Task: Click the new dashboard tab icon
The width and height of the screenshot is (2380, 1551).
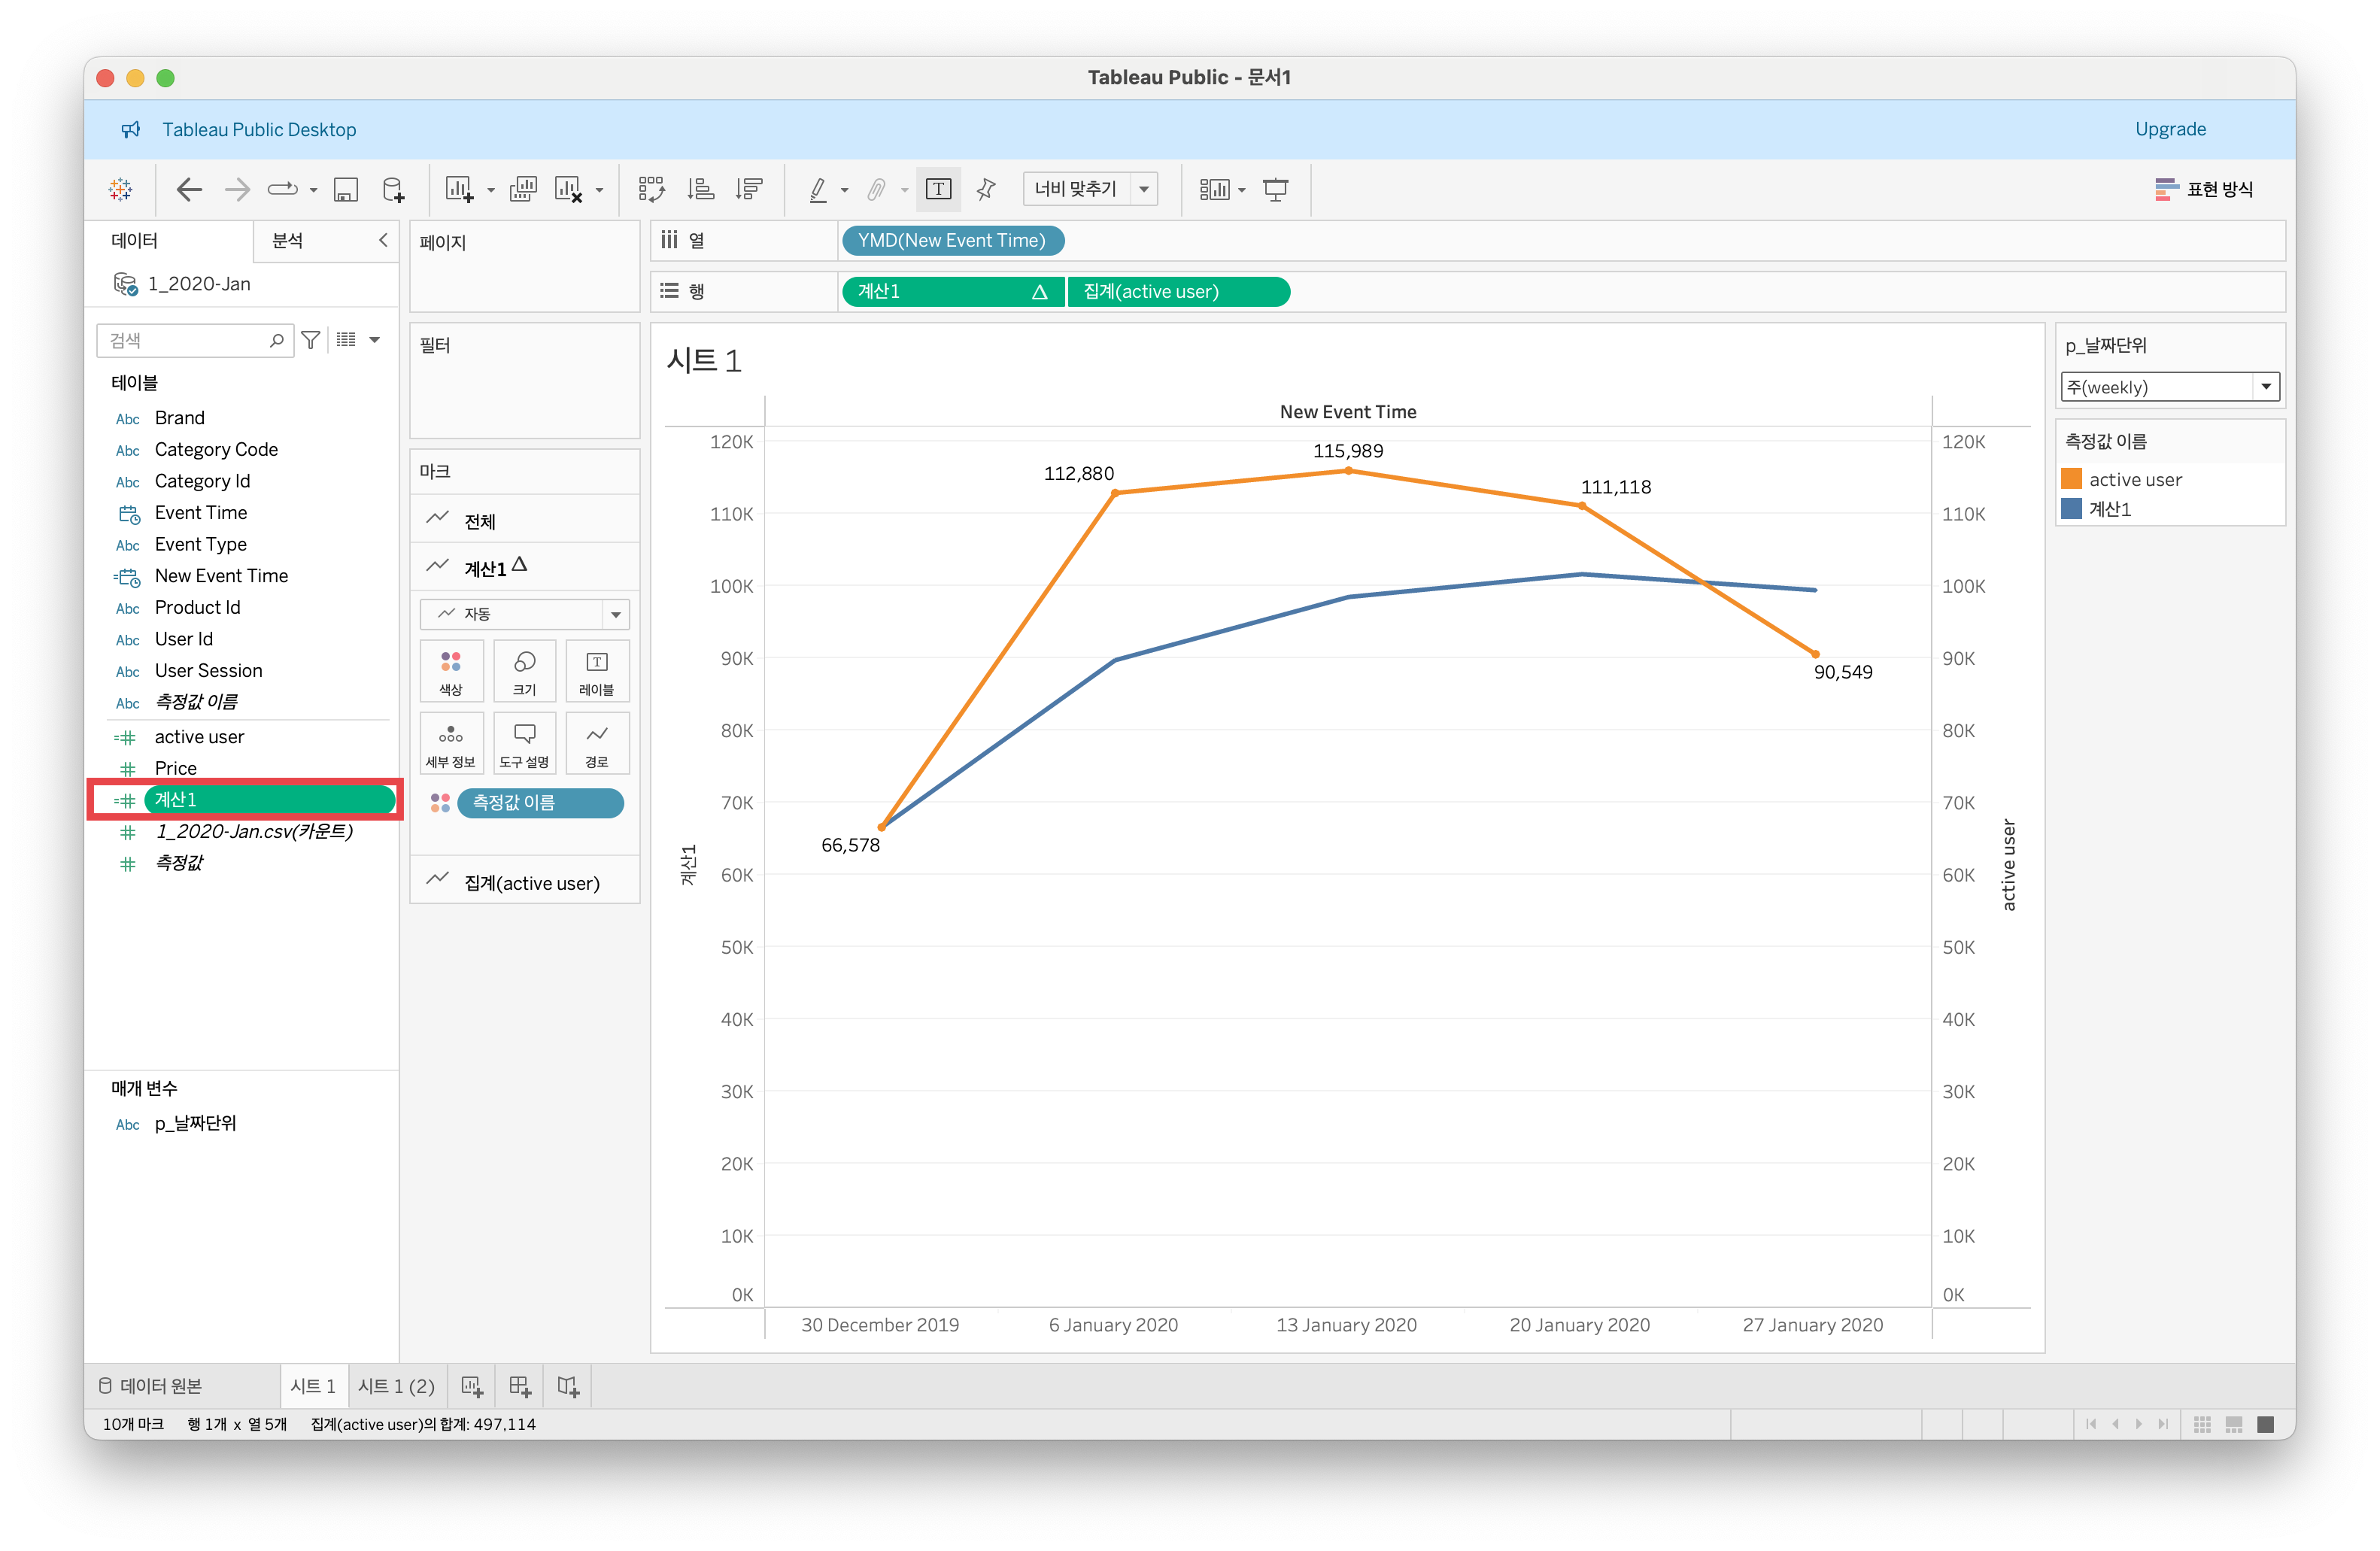Action: (x=520, y=1386)
